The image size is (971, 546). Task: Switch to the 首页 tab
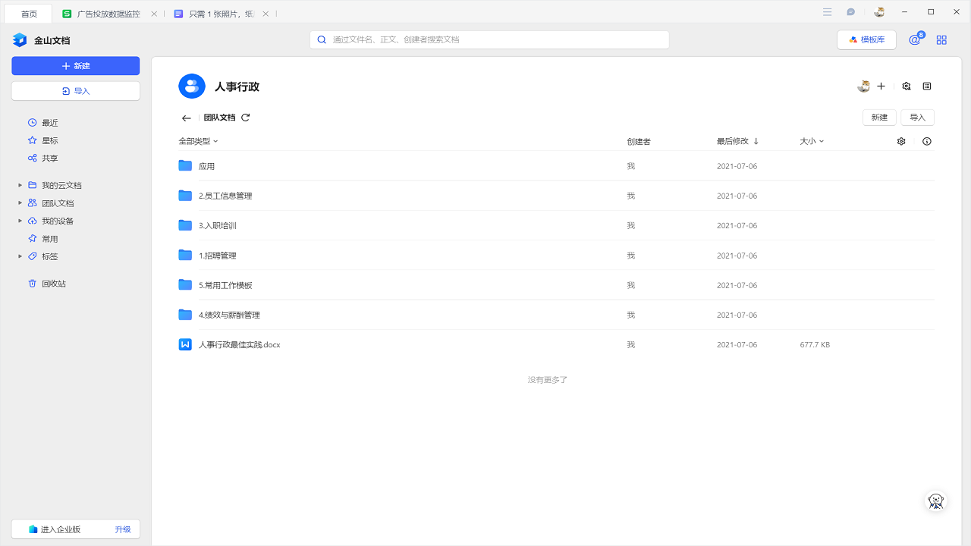coord(27,13)
